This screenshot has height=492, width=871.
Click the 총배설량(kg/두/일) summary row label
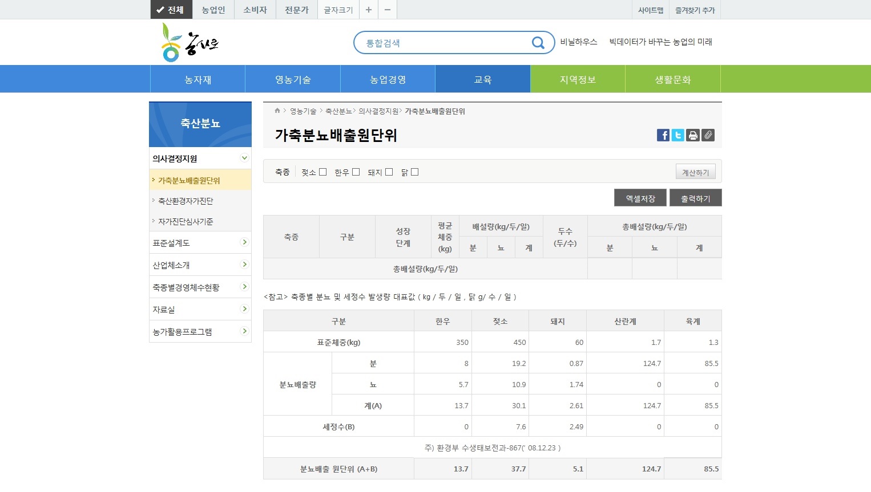425,269
